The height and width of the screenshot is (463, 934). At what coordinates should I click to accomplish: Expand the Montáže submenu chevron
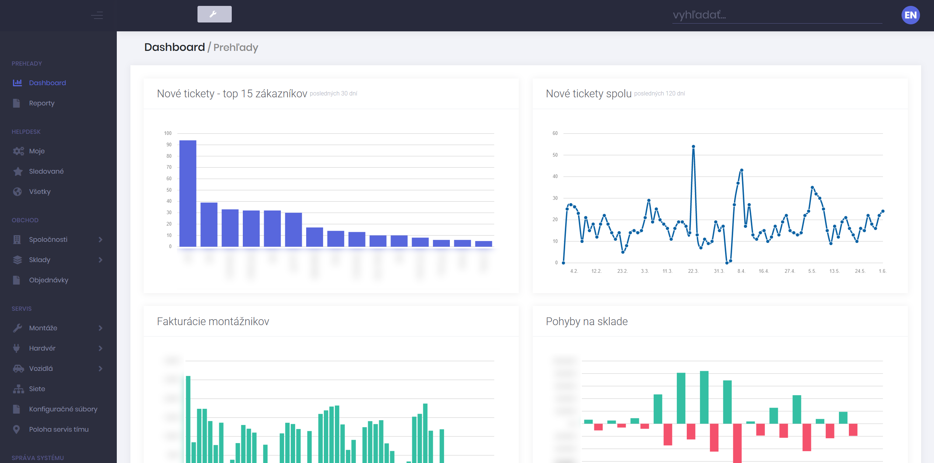pos(100,328)
